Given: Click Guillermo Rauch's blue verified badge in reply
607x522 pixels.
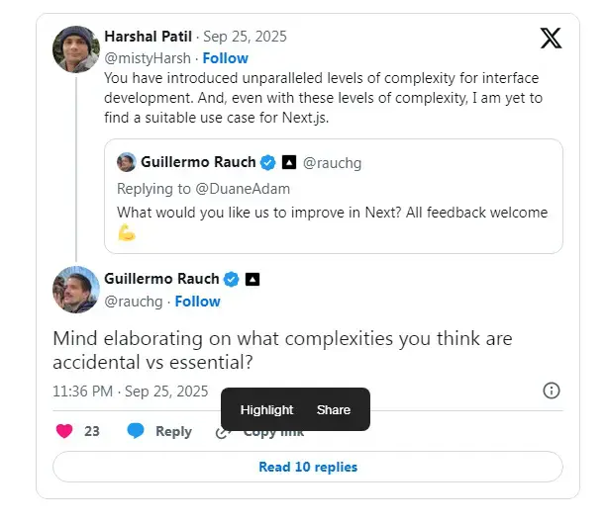Looking at the screenshot, I should click(231, 279).
